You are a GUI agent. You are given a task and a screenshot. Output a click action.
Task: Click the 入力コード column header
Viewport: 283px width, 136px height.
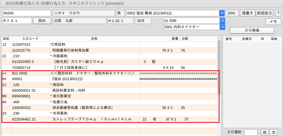30,39
